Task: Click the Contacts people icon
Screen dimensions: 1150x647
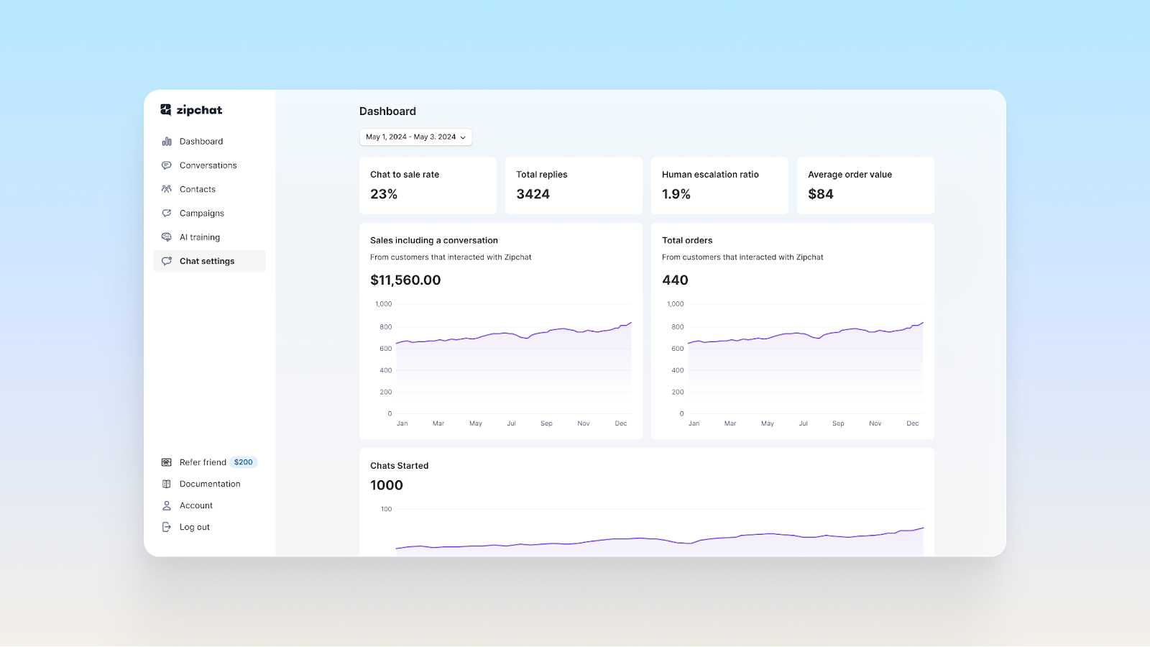Action: (167, 189)
